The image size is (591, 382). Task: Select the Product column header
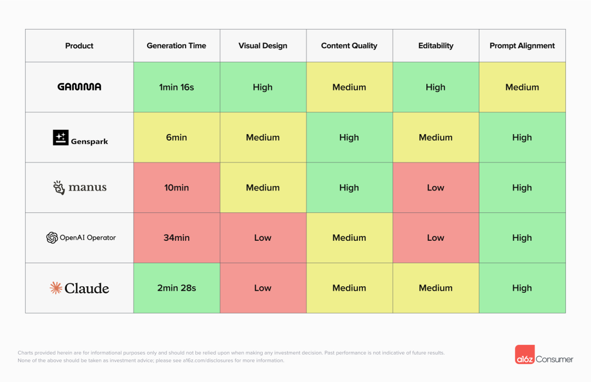(79, 46)
